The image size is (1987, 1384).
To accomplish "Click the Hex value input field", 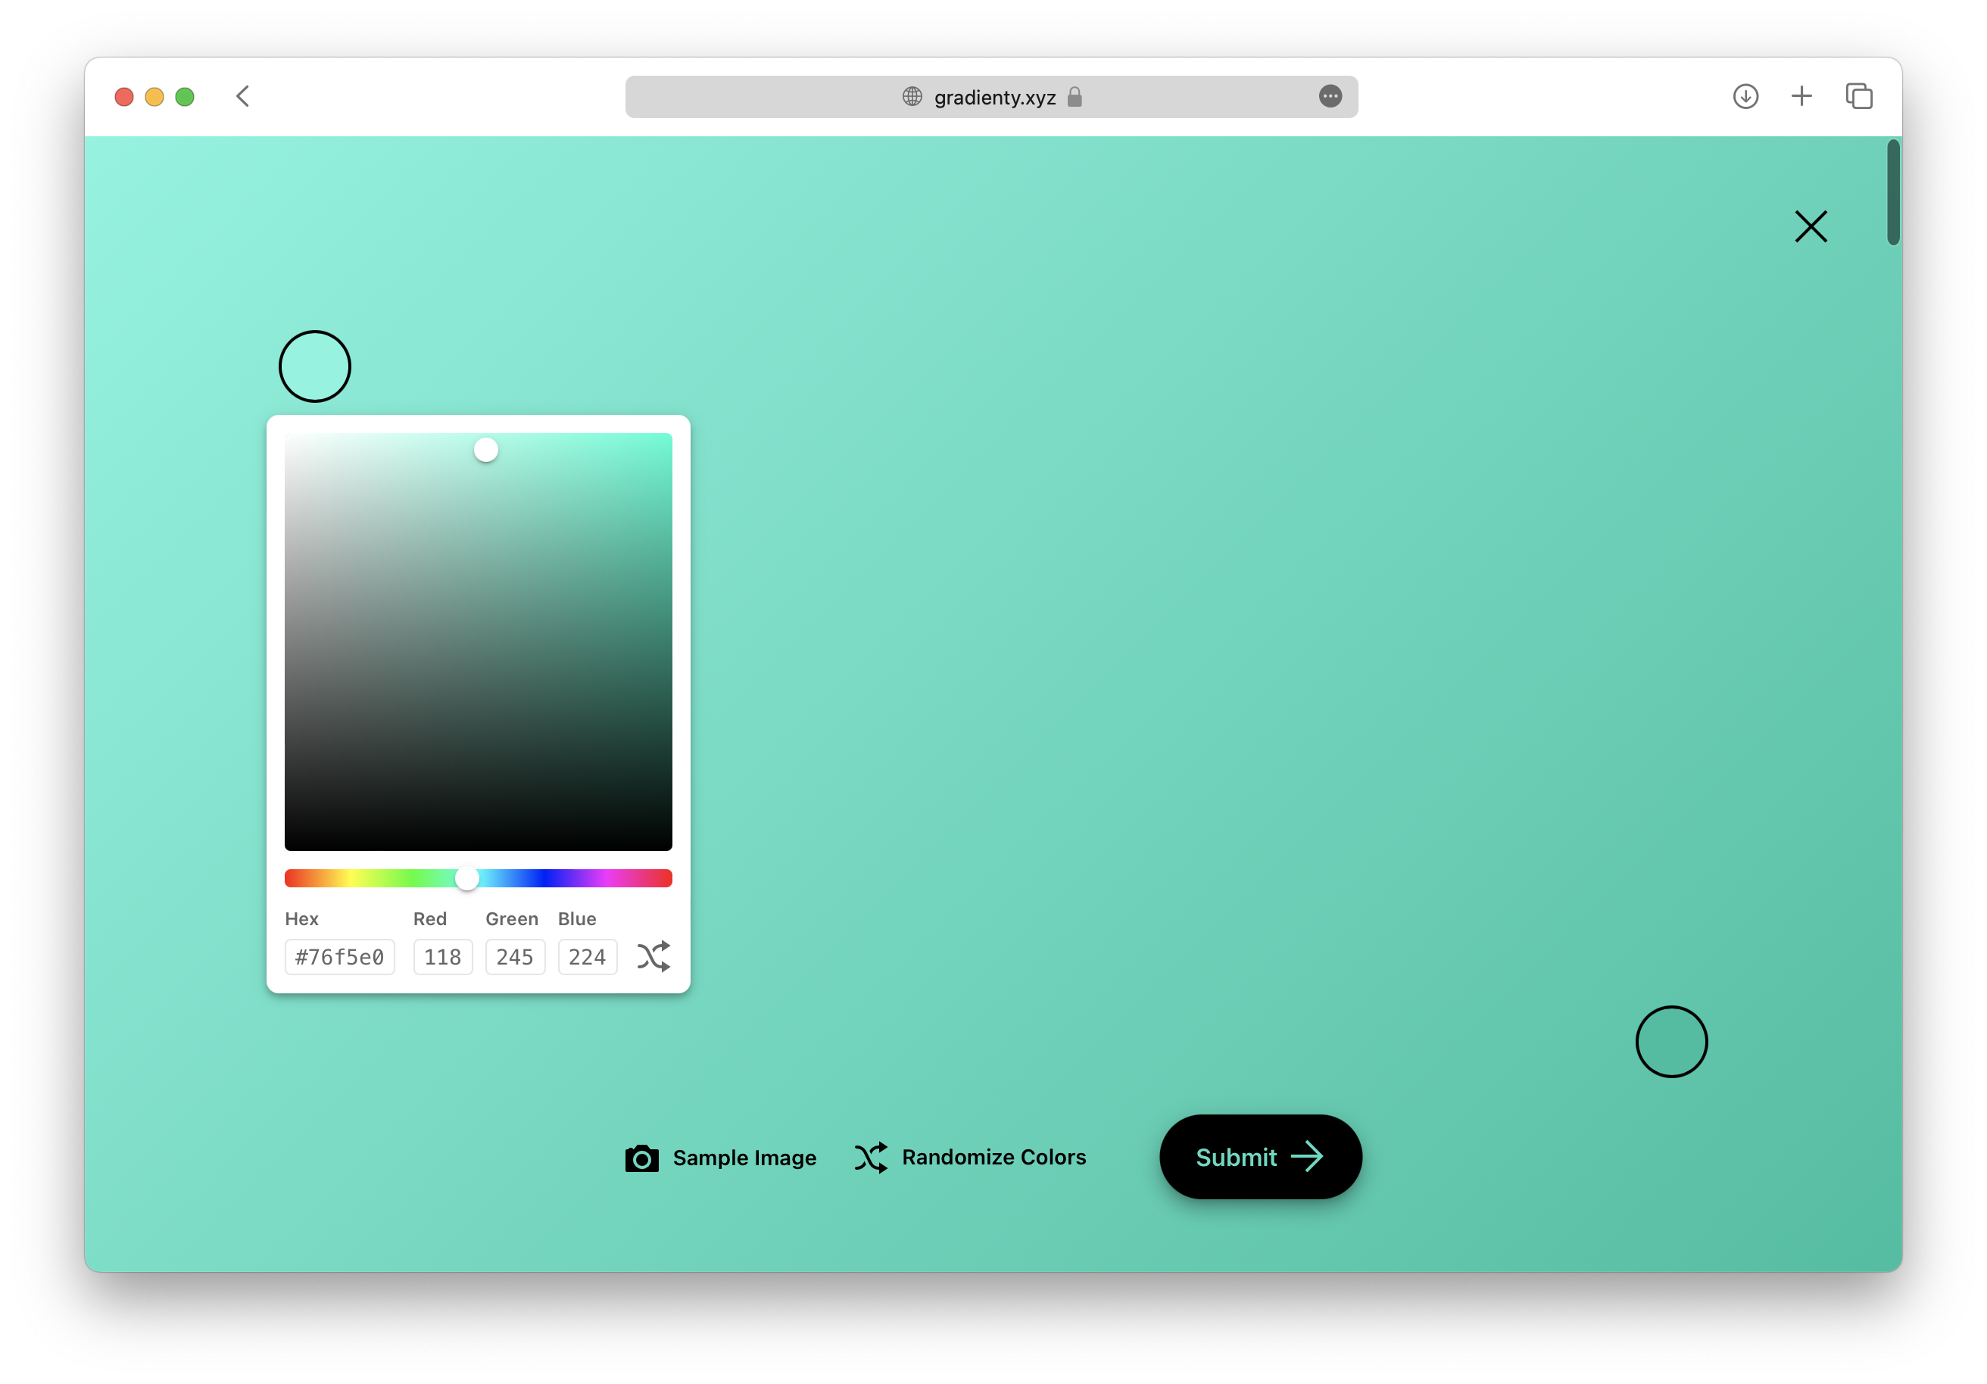I will (x=340, y=958).
